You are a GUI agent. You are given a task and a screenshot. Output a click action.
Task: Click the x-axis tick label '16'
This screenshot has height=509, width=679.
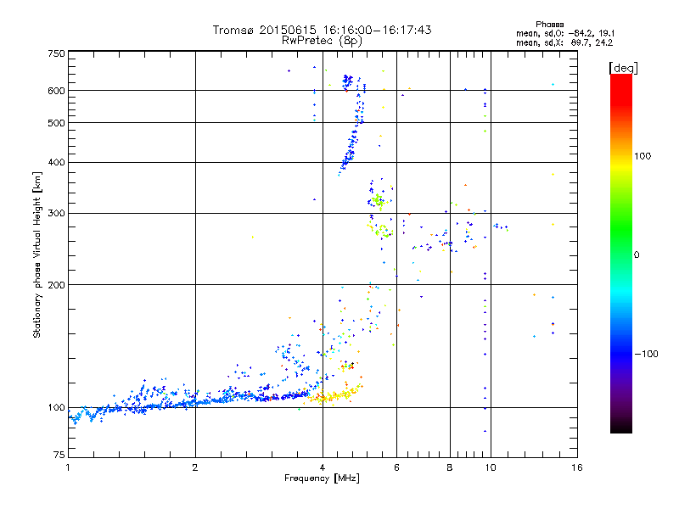[x=577, y=467]
